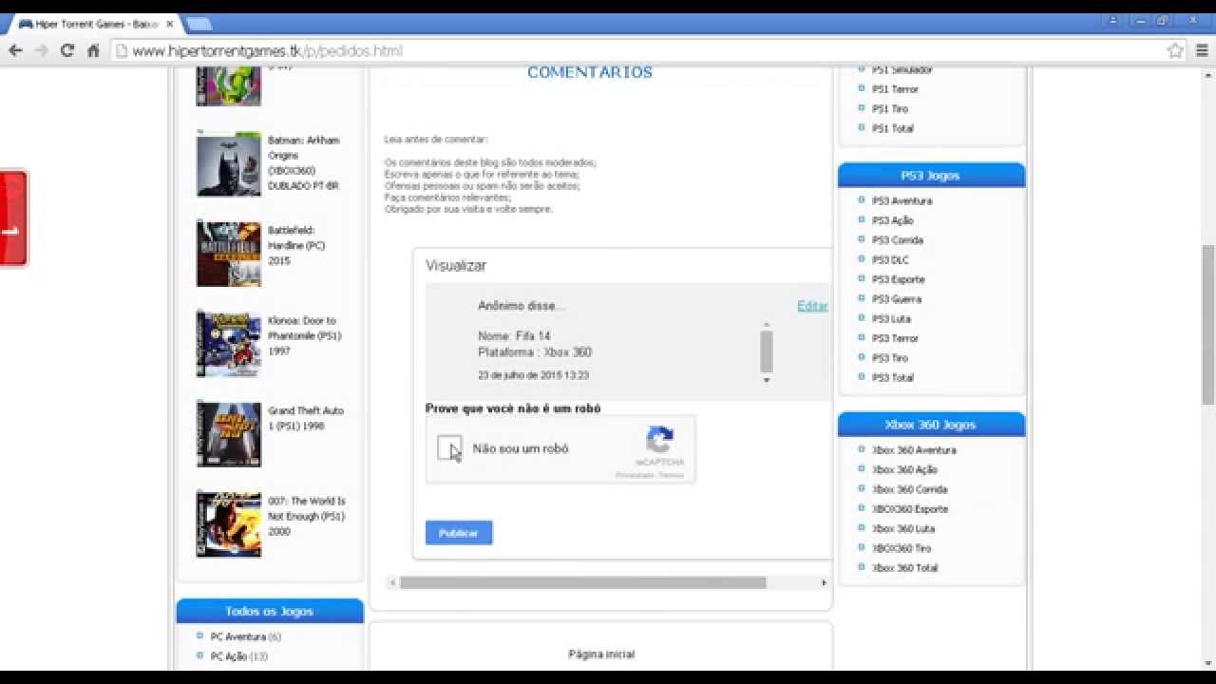Open PS3 Guerra category link
Screen dimensions: 1216x684
click(896, 299)
